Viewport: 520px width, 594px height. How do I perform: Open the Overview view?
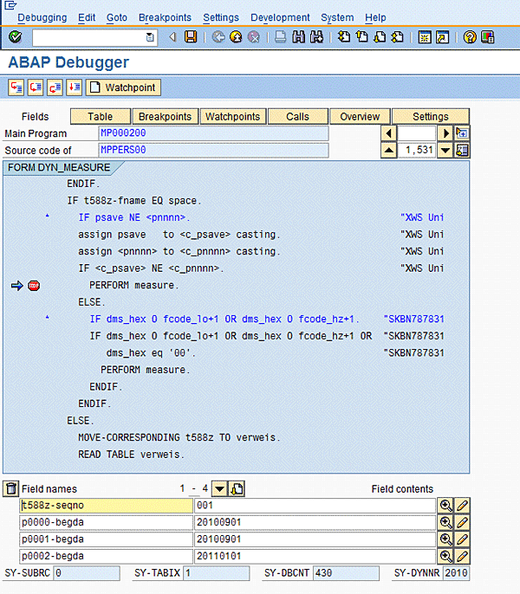point(360,116)
